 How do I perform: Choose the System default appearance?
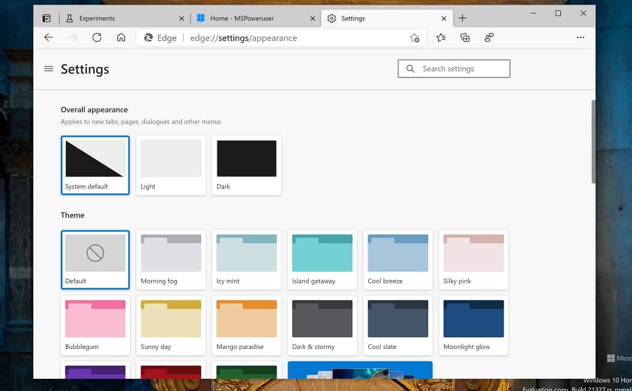point(95,165)
